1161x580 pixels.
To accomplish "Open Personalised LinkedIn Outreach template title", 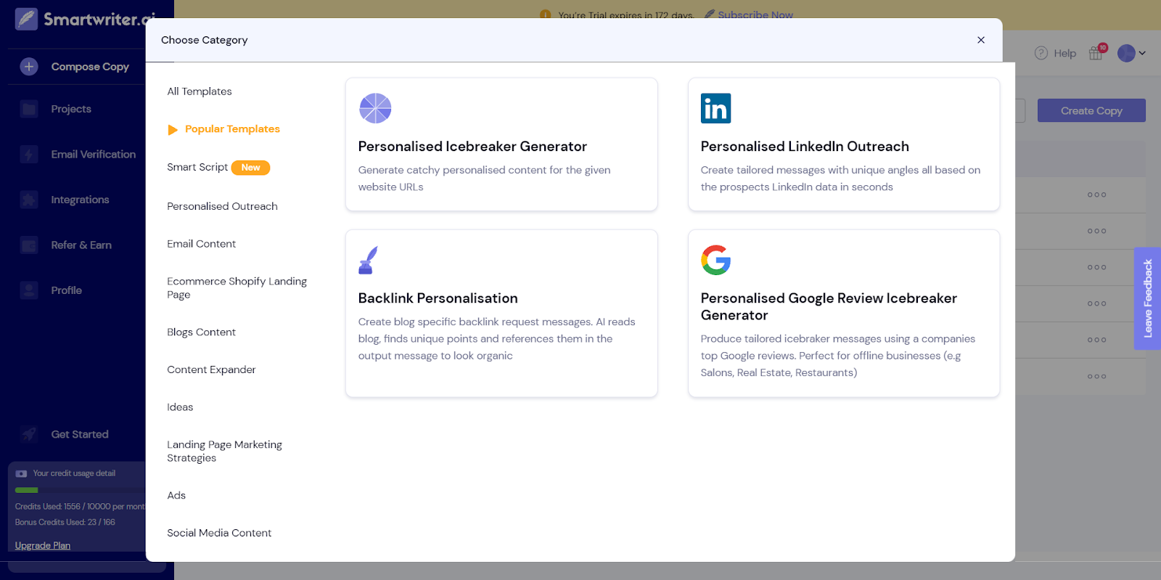I will (x=805, y=147).
